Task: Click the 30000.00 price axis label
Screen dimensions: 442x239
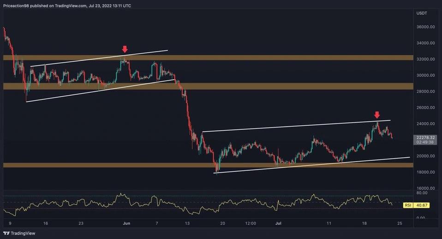Action: 426,75
